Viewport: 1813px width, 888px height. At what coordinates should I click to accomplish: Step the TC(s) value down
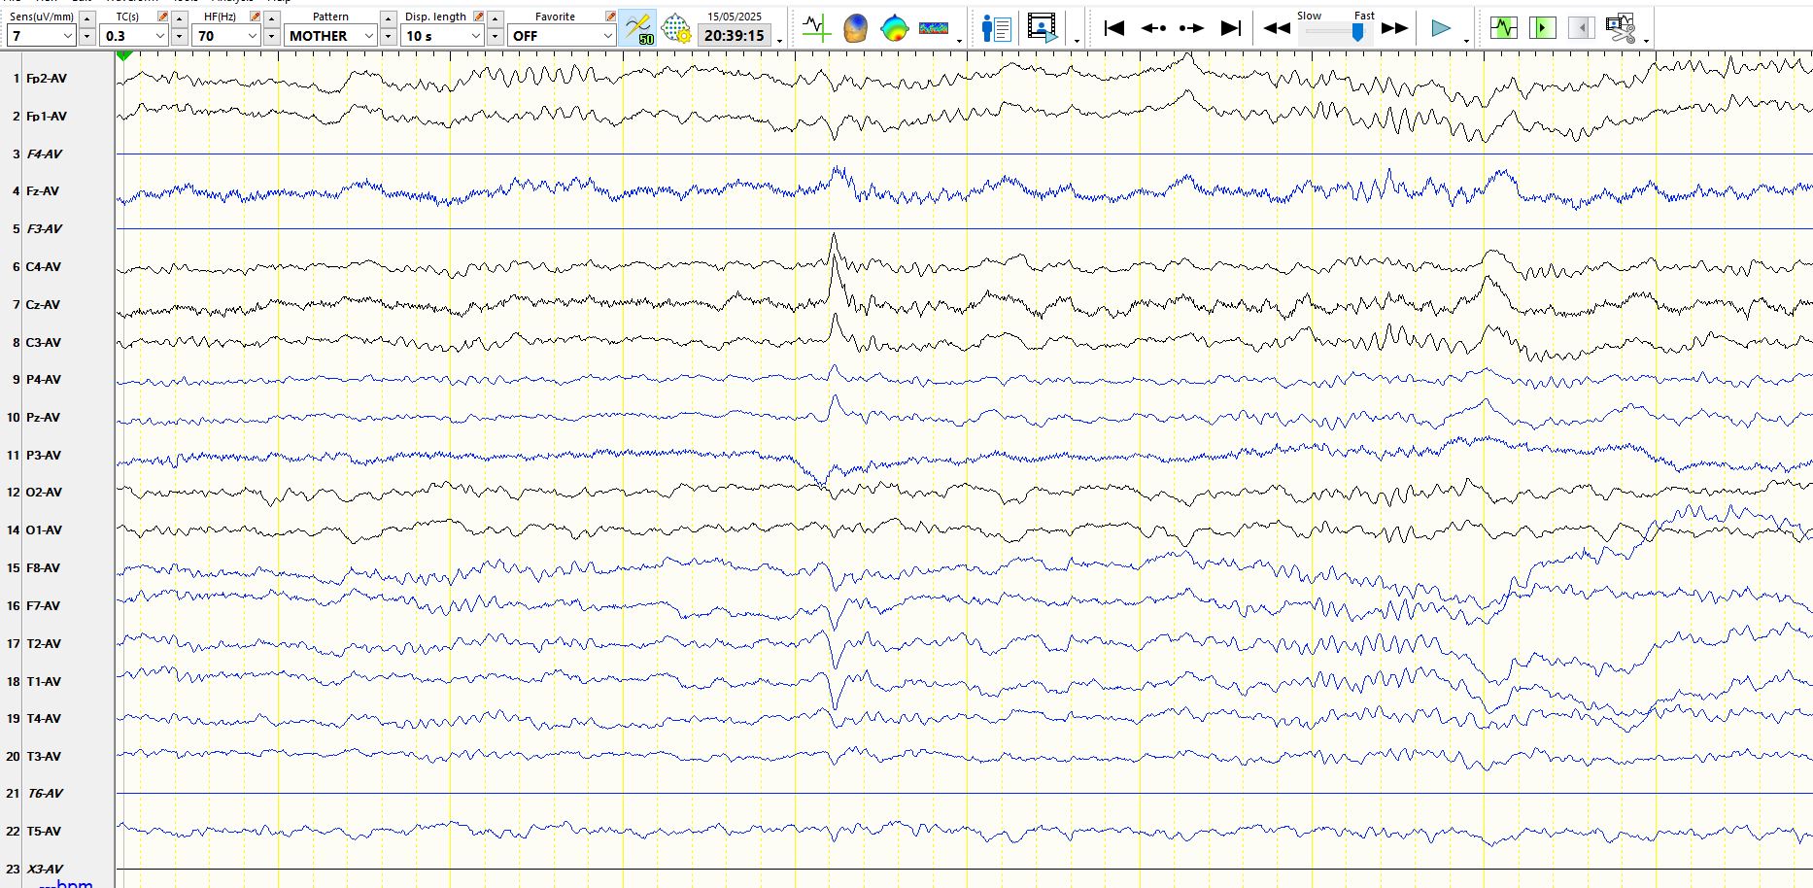tap(179, 37)
